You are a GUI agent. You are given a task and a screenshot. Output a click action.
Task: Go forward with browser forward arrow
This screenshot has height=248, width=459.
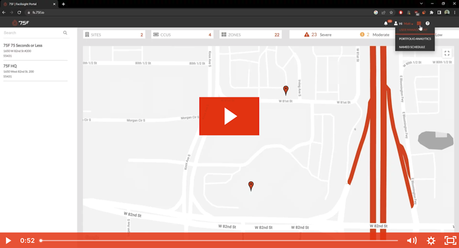[x=11, y=13]
